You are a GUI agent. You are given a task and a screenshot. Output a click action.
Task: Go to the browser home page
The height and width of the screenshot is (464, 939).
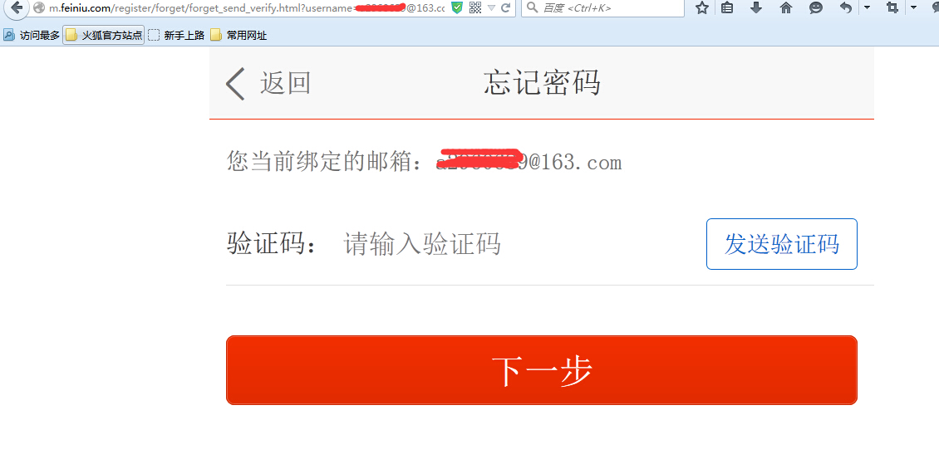(x=786, y=7)
